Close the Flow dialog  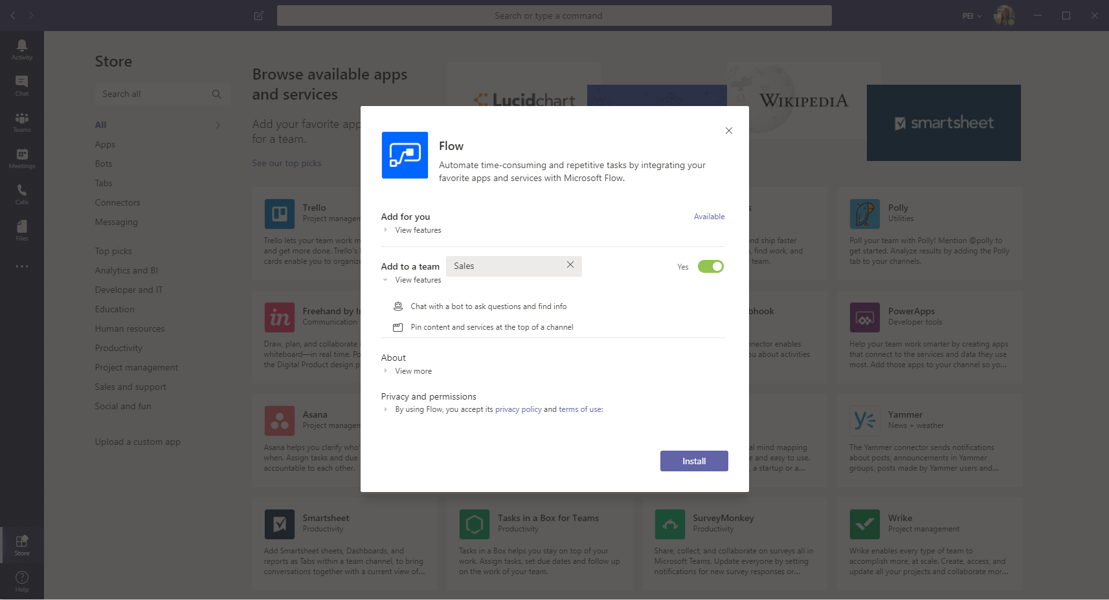(729, 131)
